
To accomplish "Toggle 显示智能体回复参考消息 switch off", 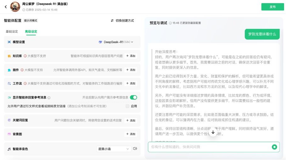I will click(133, 98).
